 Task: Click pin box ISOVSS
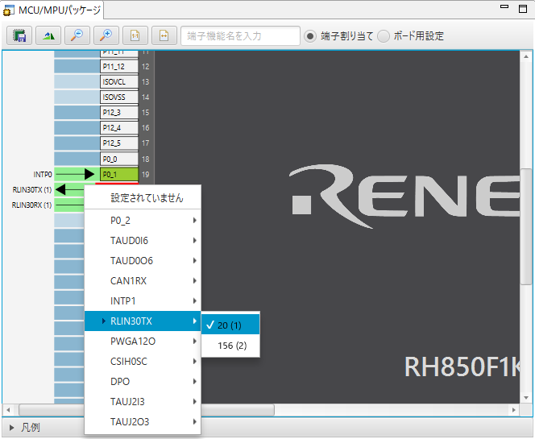coord(119,97)
